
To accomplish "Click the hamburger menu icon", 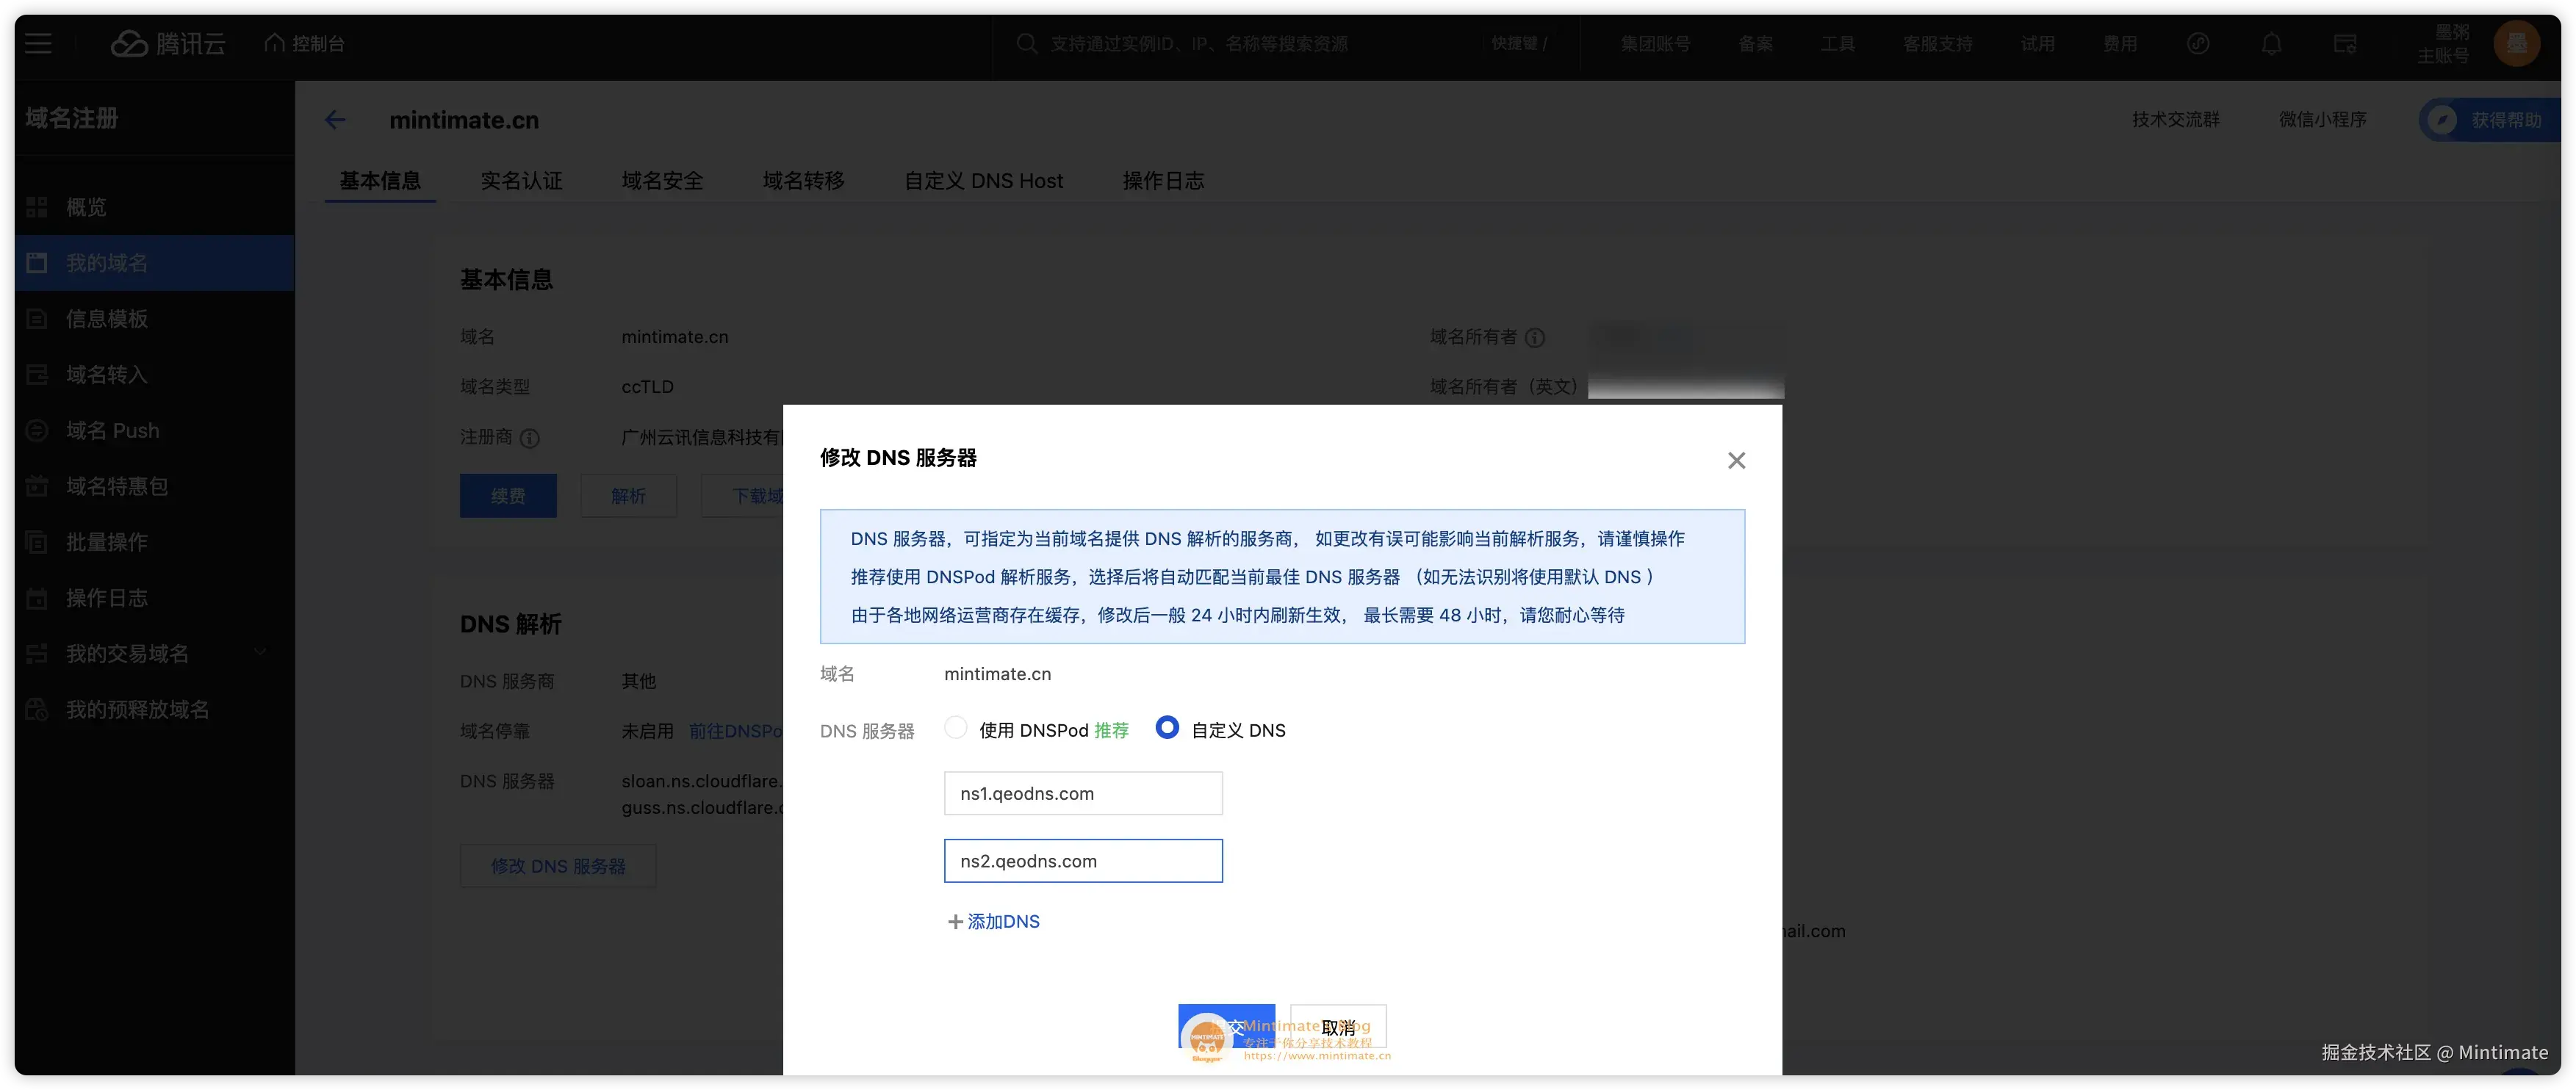I will [x=38, y=43].
